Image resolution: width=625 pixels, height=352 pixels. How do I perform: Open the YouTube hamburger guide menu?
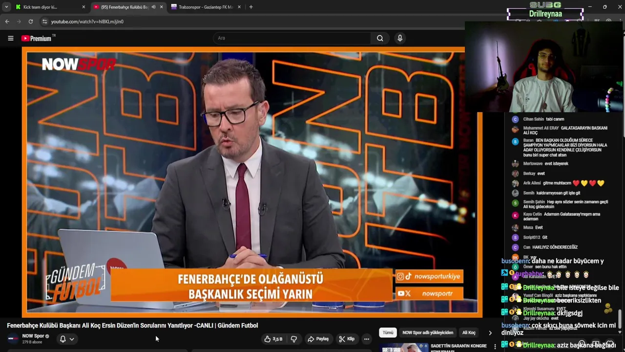pyautogui.click(x=10, y=38)
